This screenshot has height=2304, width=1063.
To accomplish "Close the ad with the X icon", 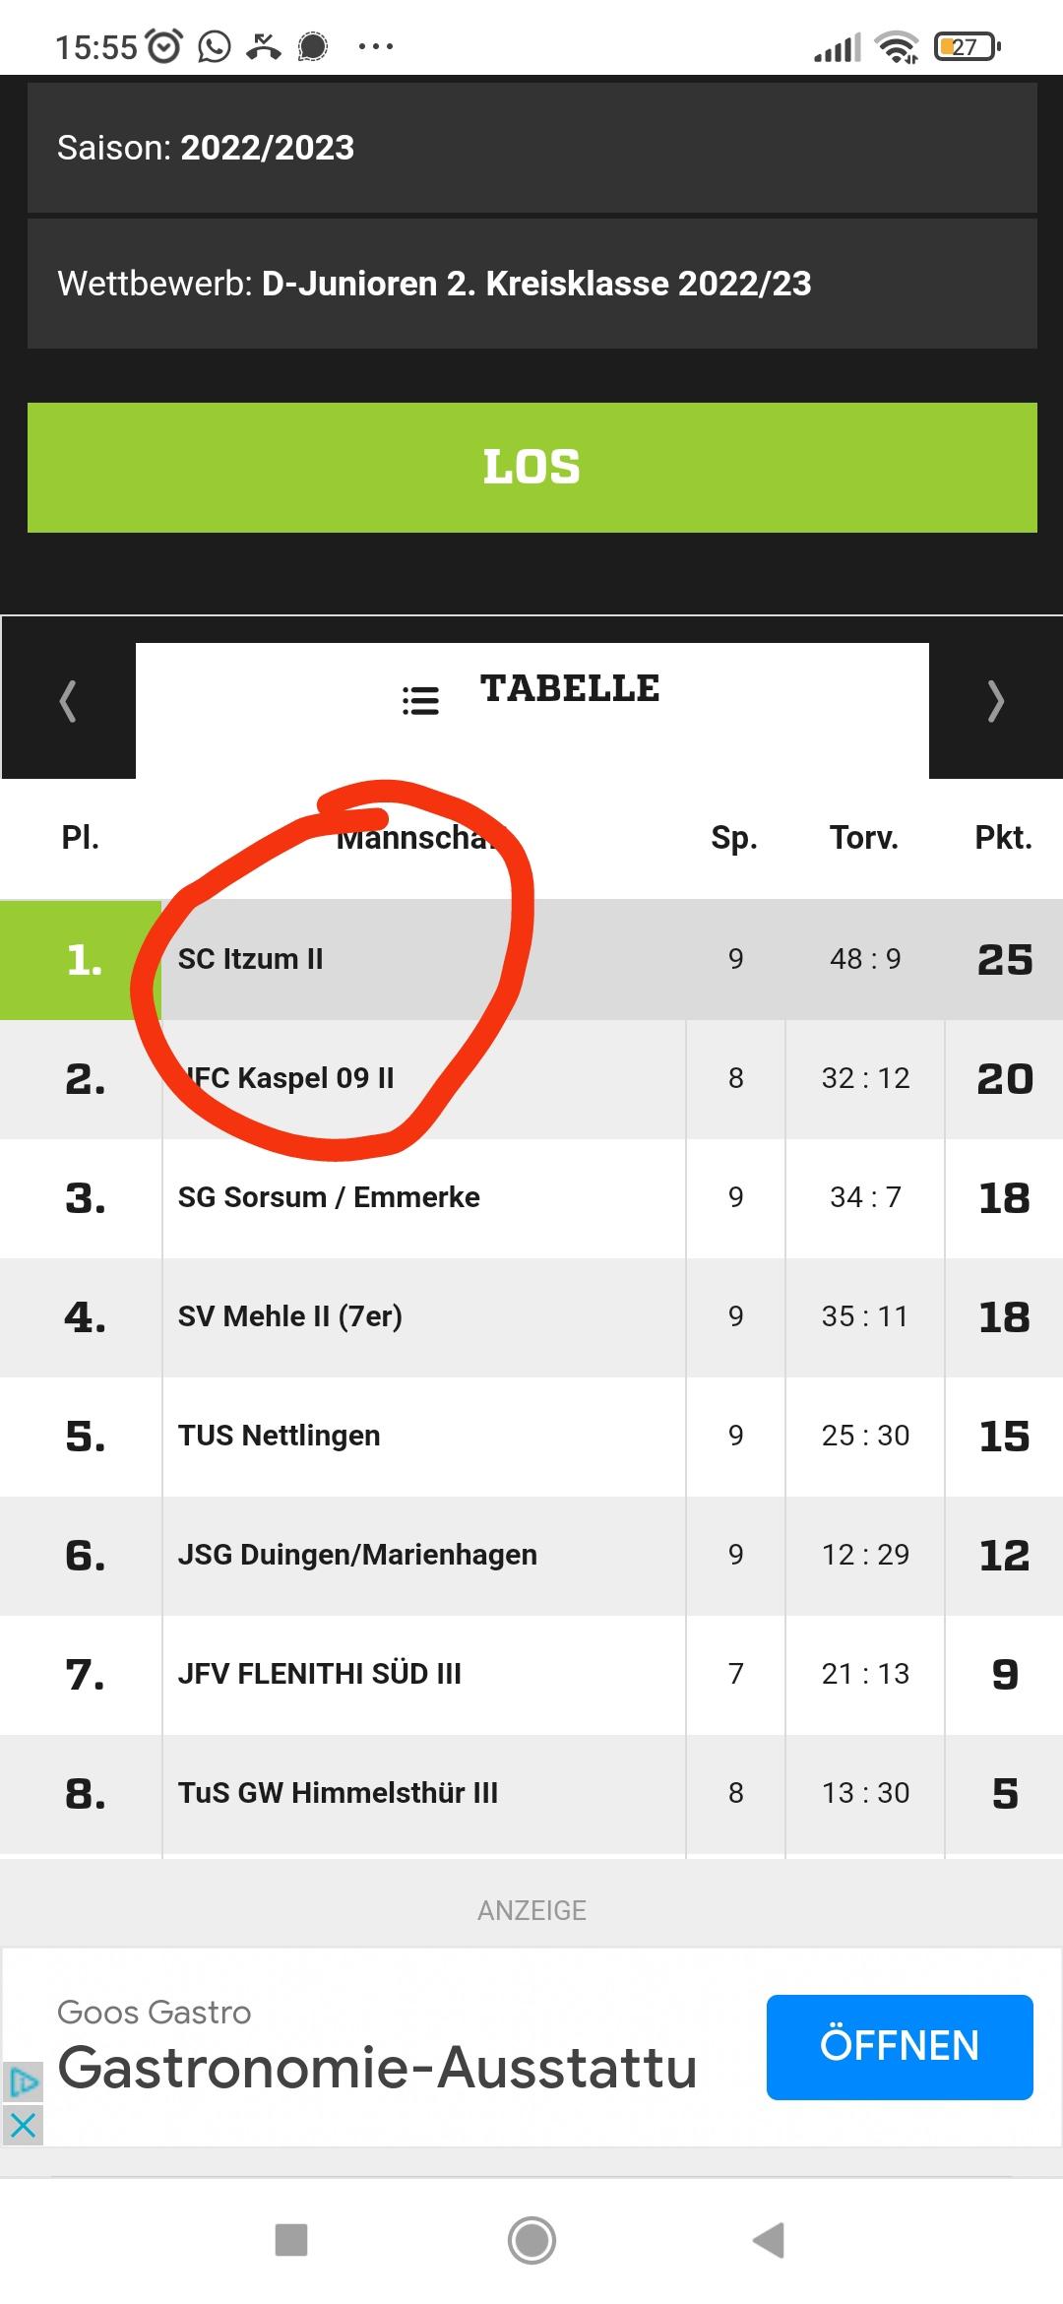I will [x=23, y=2126].
